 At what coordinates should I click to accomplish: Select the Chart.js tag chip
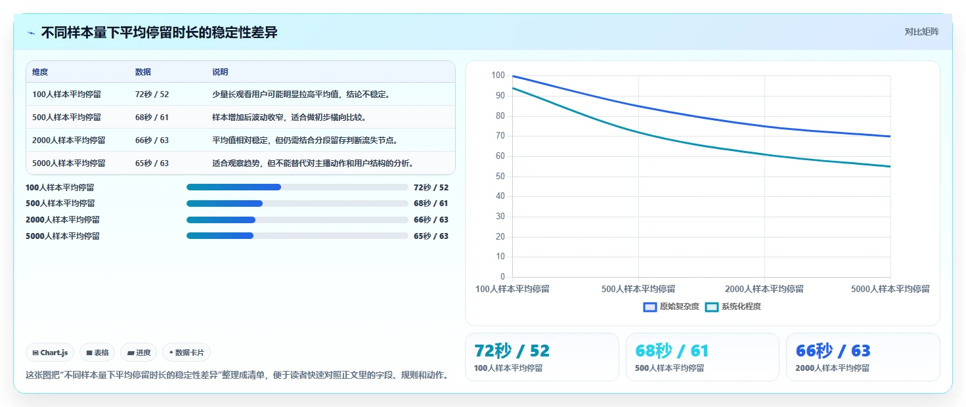(51, 353)
